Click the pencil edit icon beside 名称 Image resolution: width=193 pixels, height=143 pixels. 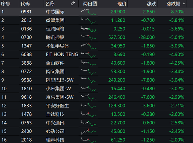click(x=73, y=4)
